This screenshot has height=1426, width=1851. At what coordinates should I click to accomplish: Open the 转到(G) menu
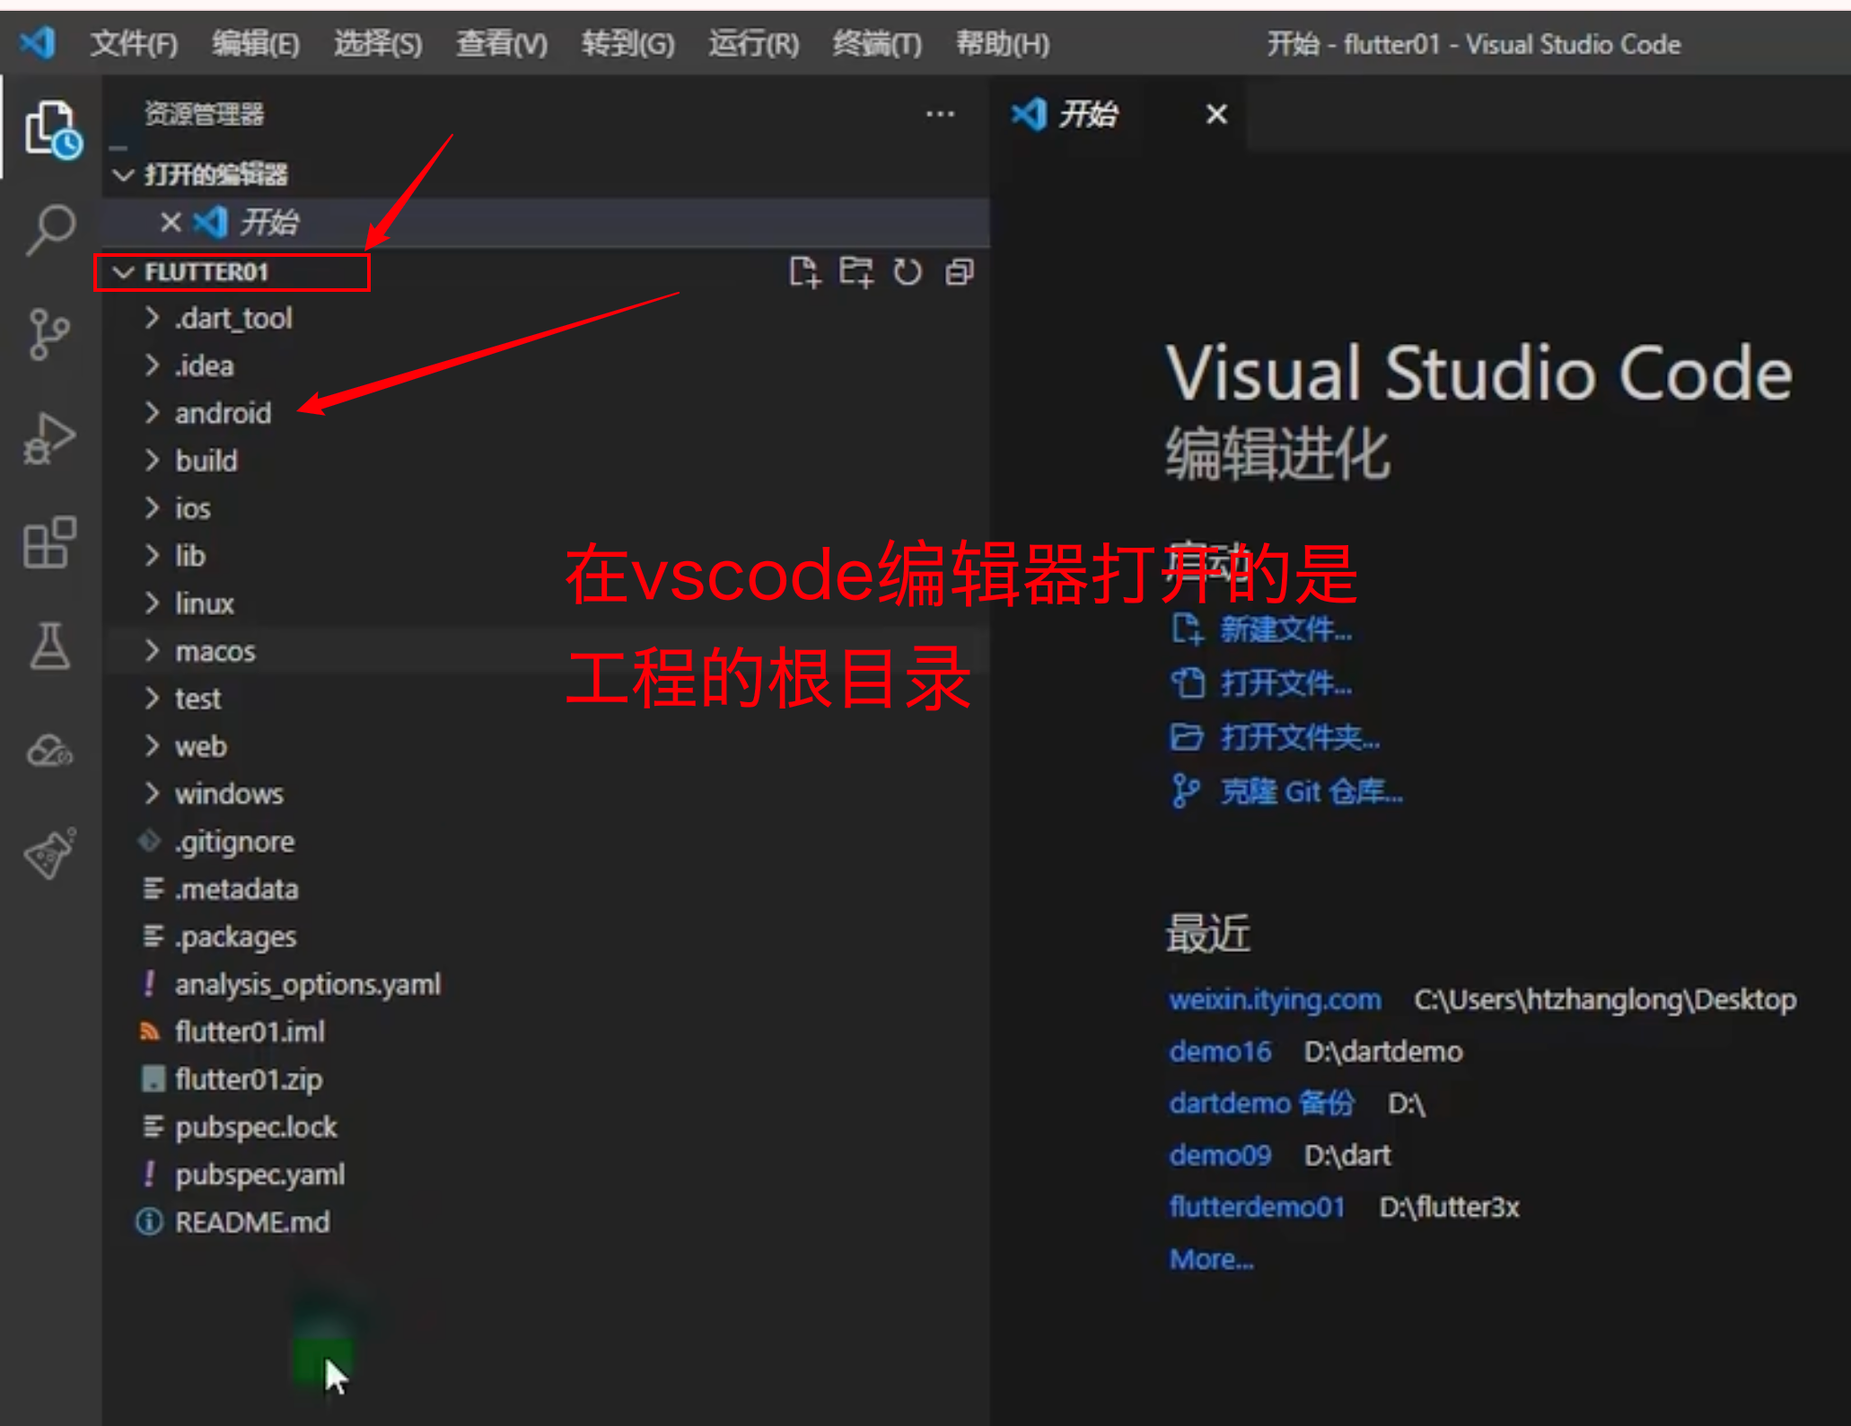pyautogui.click(x=627, y=43)
